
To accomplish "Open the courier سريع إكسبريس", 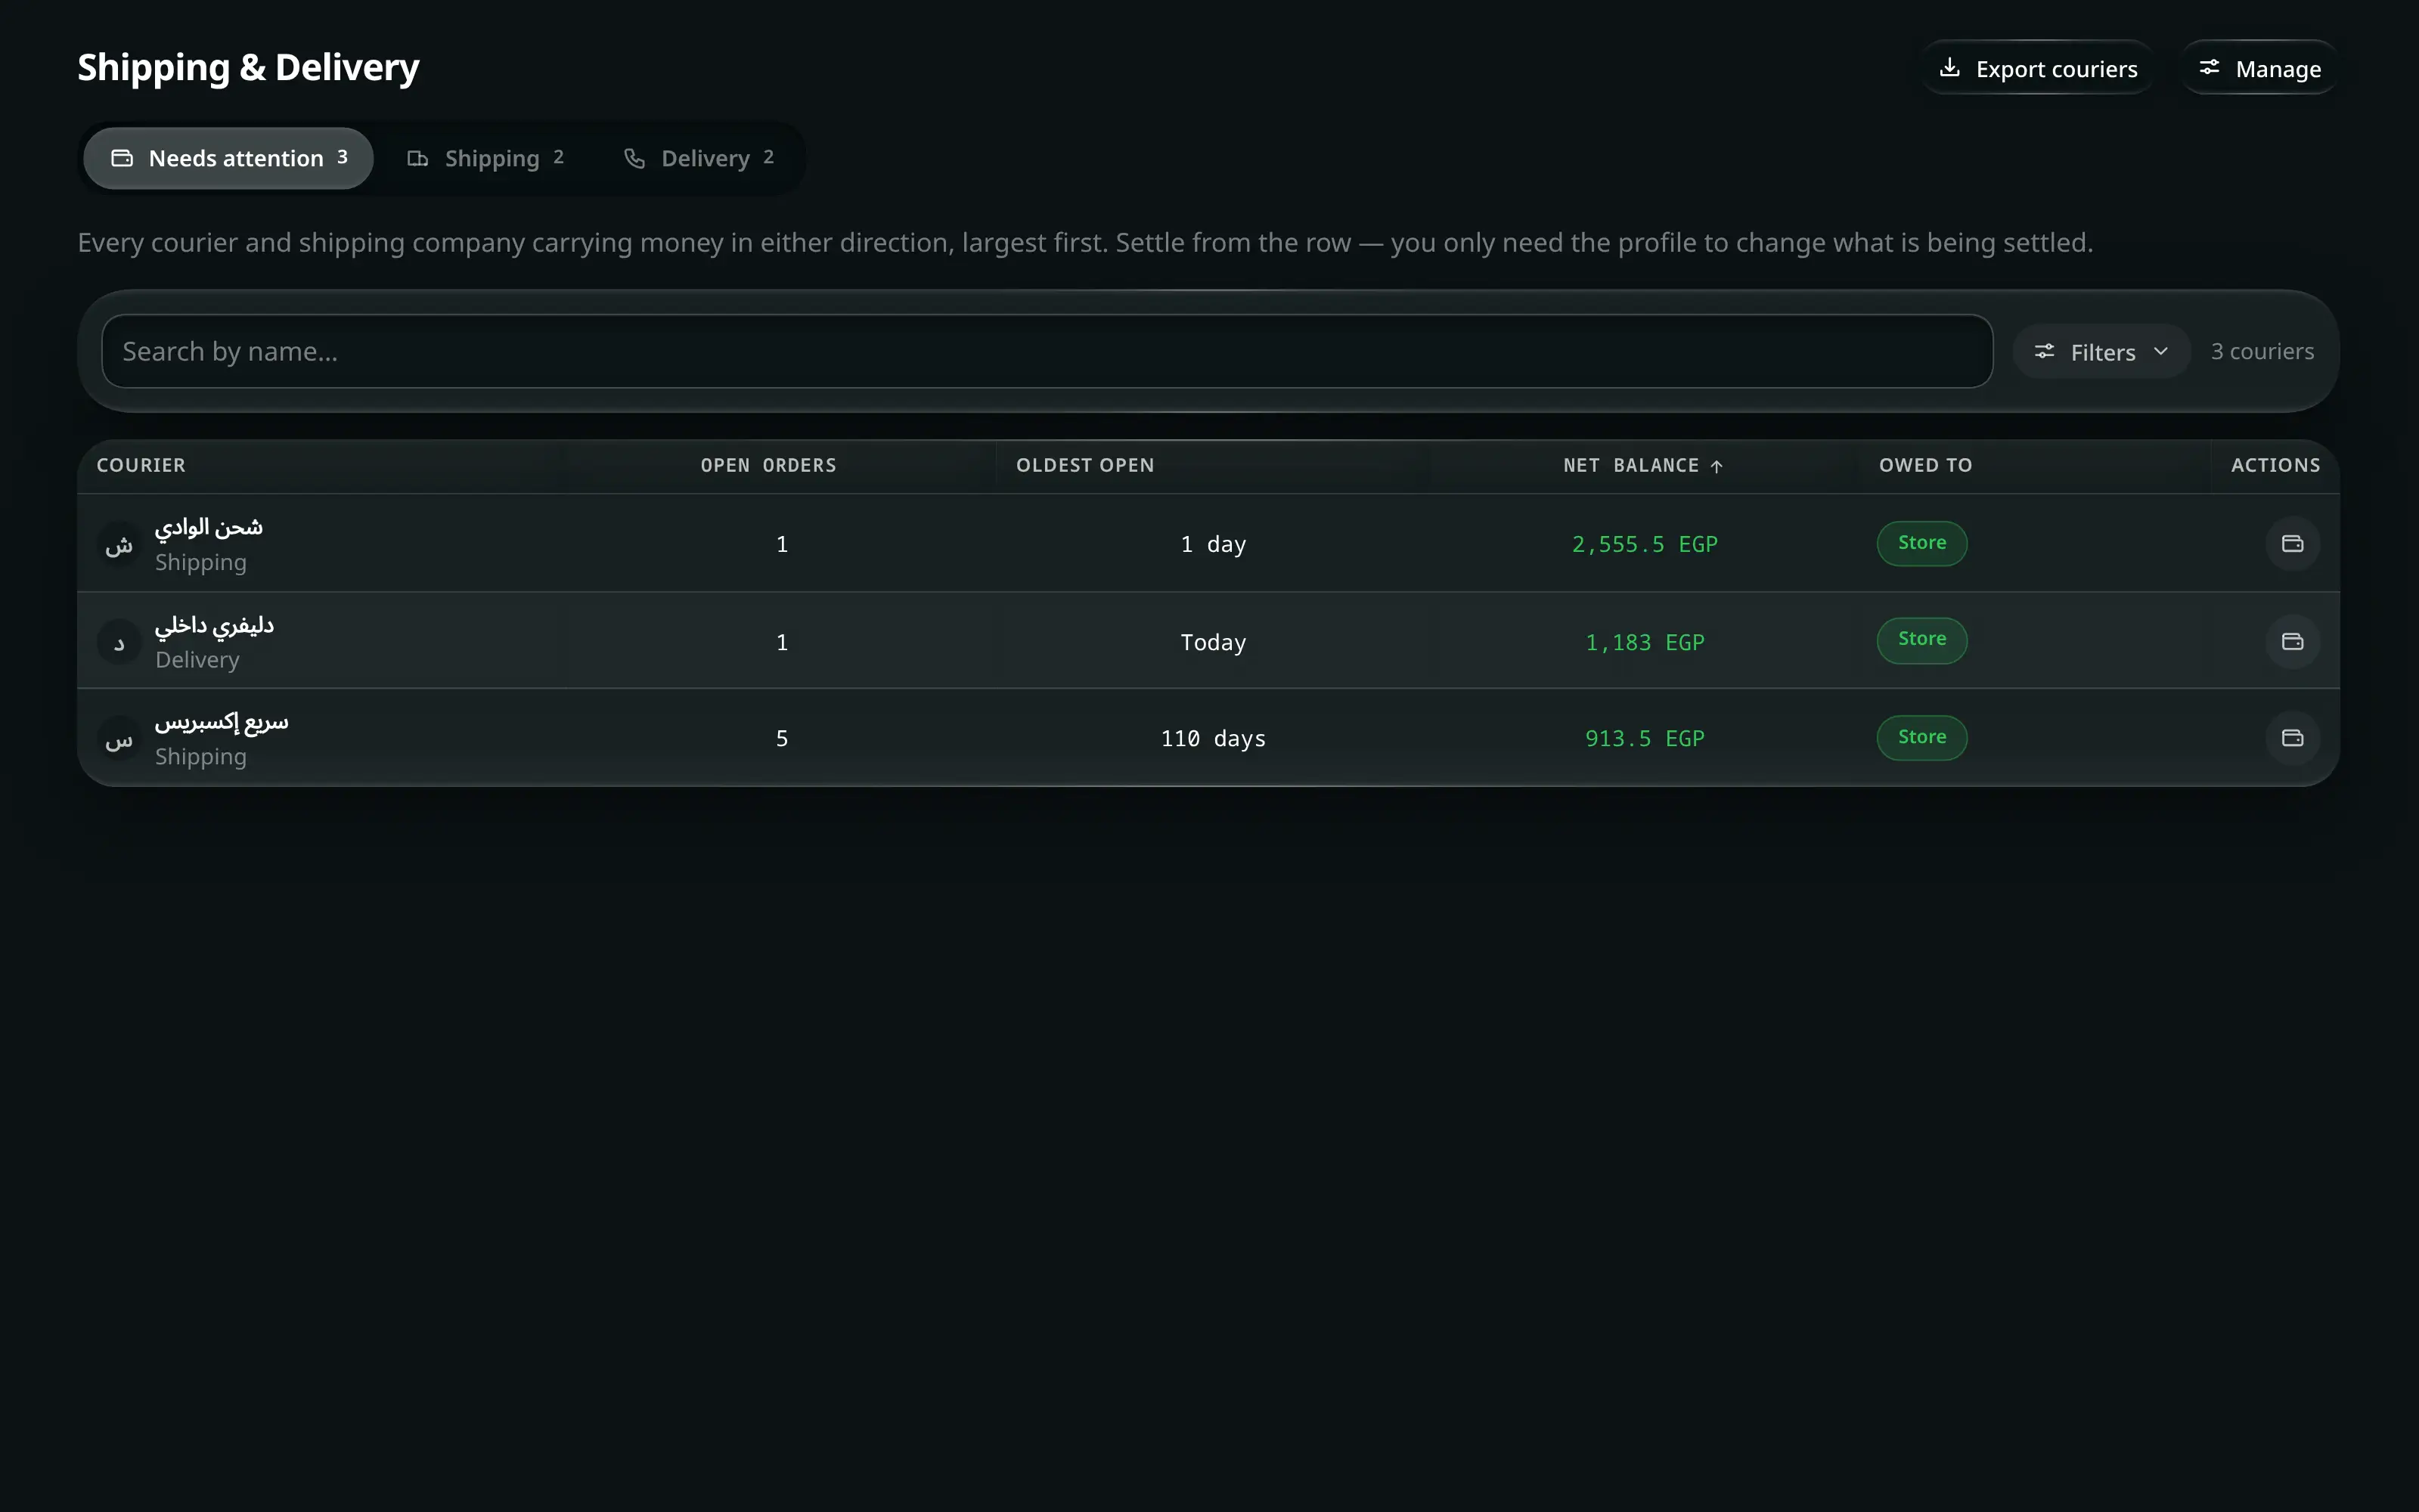I will tap(221, 722).
